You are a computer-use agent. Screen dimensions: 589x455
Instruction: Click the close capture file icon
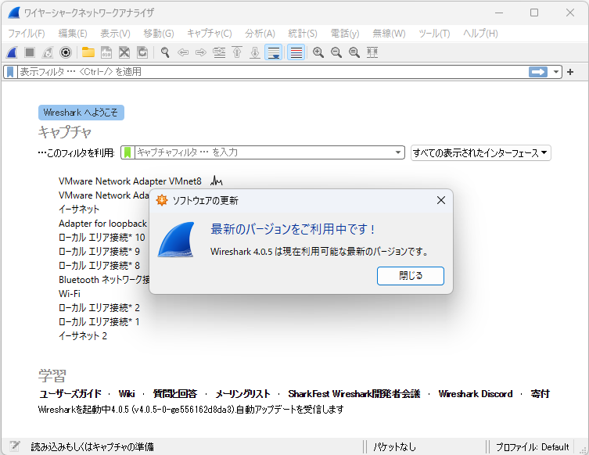(x=124, y=52)
